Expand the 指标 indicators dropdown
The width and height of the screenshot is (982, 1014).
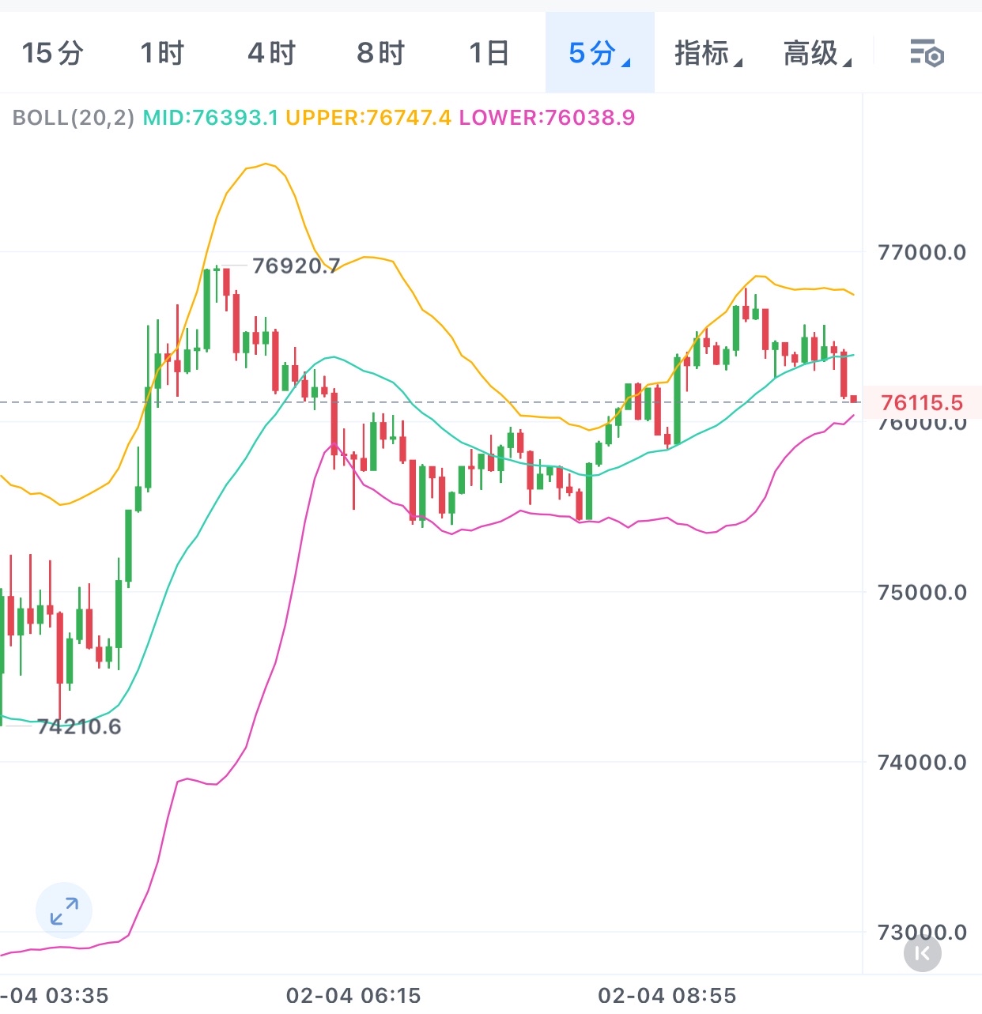(x=708, y=54)
